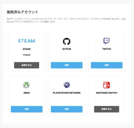Click the Twitch logo icon
The image size is (134, 128).
[106, 41]
